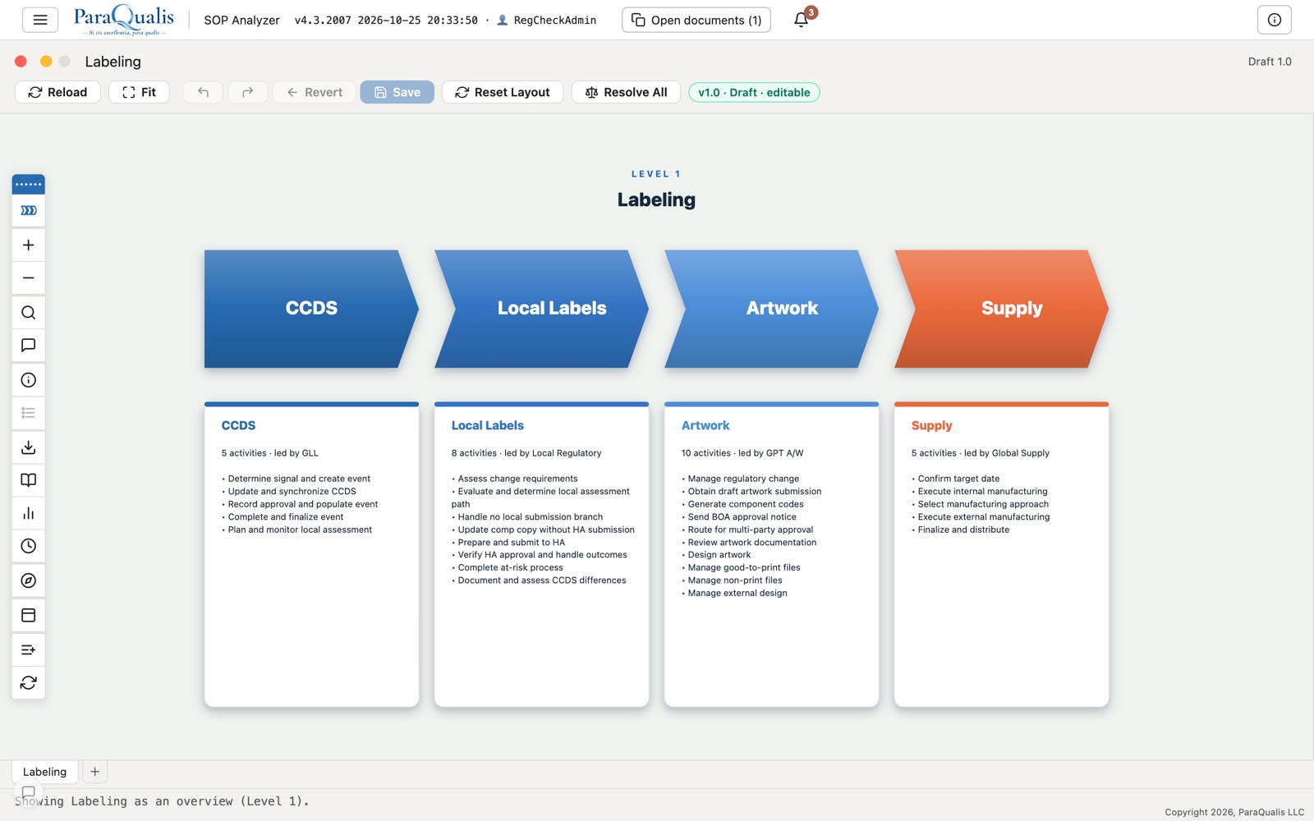This screenshot has height=821, width=1314.
Task: Click 'Handle no local submission branch' activity
Action: click(530, 517)
